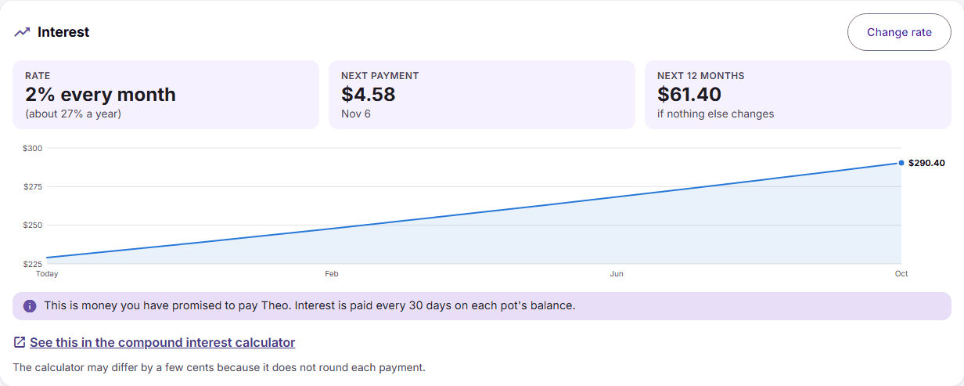Open the compound interest calculator link
Screen dimensions: 964x386
162,342
